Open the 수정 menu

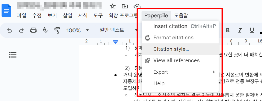pyautogui.click(x=37, y=15)
